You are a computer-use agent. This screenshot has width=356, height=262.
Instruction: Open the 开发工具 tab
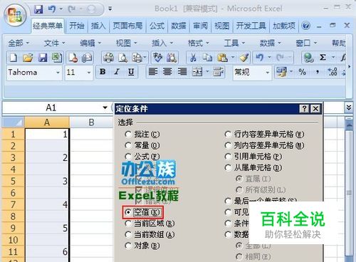click(x=251, y=26)
